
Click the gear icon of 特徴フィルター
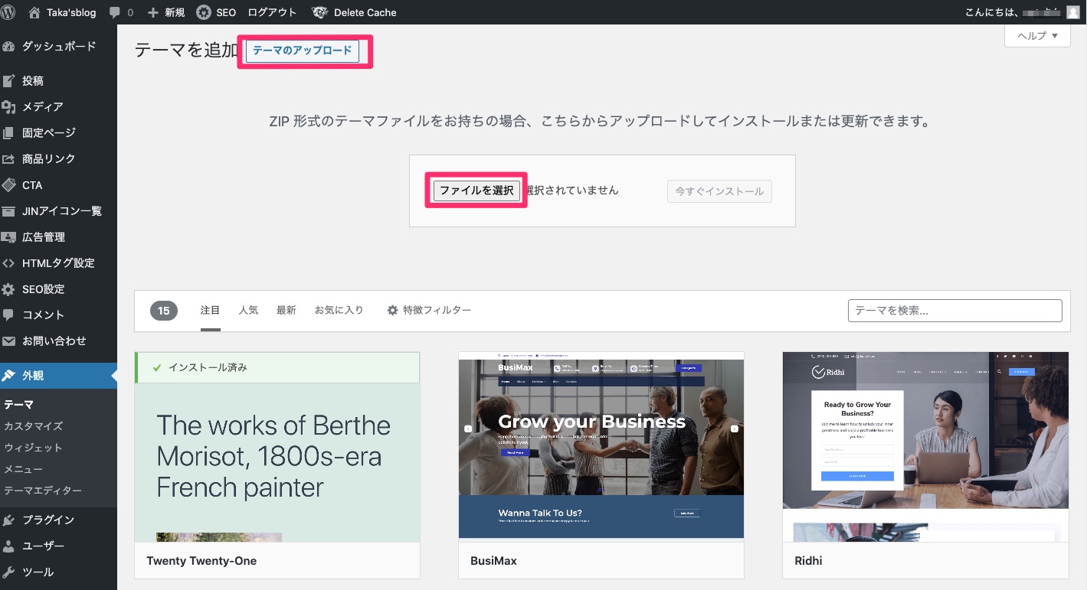click(393, 310)
